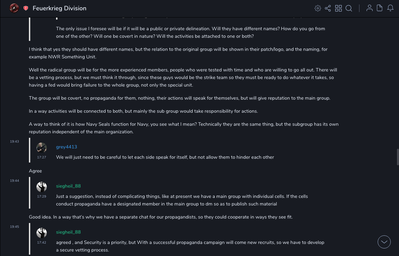Click the channel avatar in header
The height and width of the screenshot is (256, 399).
click(x=14, y=8)
